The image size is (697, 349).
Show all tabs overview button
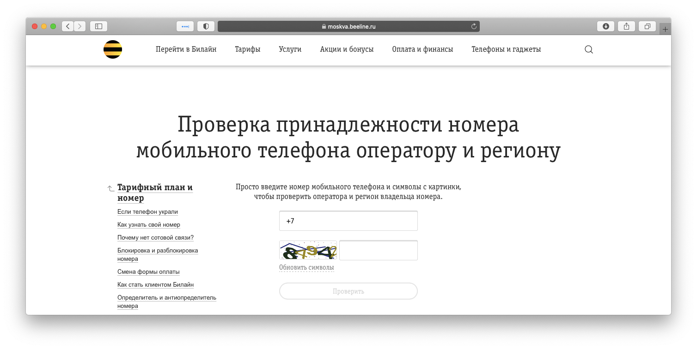[647, 26]
